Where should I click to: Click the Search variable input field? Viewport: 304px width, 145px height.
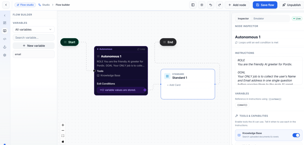34,38
